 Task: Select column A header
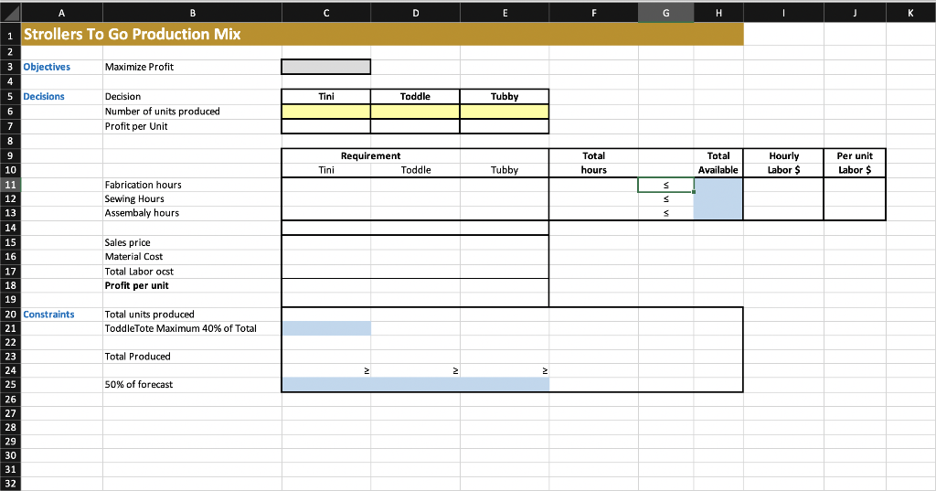click(61, 13)
